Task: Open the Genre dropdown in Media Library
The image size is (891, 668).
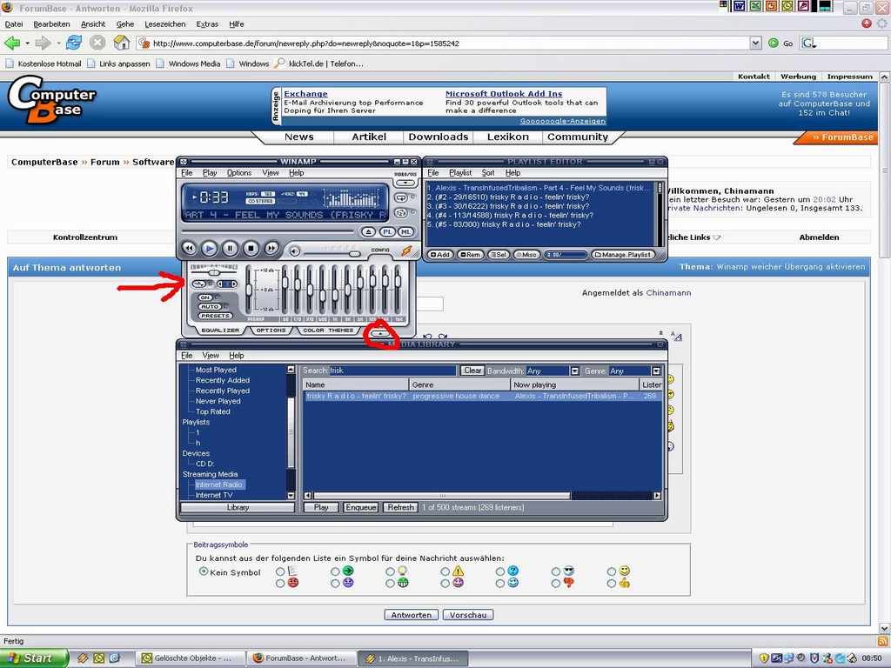Action: point(656,371)
